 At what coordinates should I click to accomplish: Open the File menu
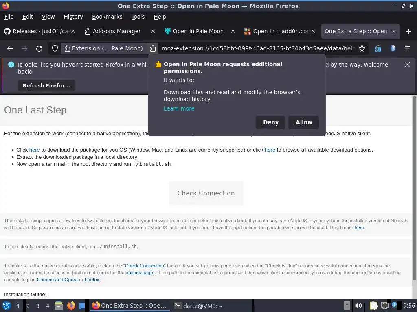coord(9,17)
